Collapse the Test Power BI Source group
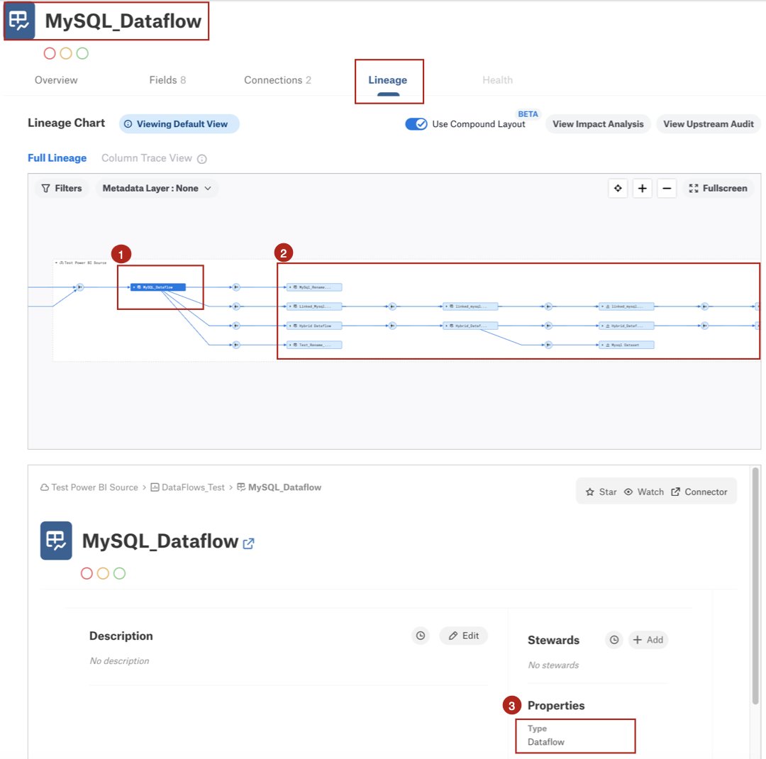Image resolution: width=766 pixels, height=759 pixels. pyautogui.click(x=56, y=263)
